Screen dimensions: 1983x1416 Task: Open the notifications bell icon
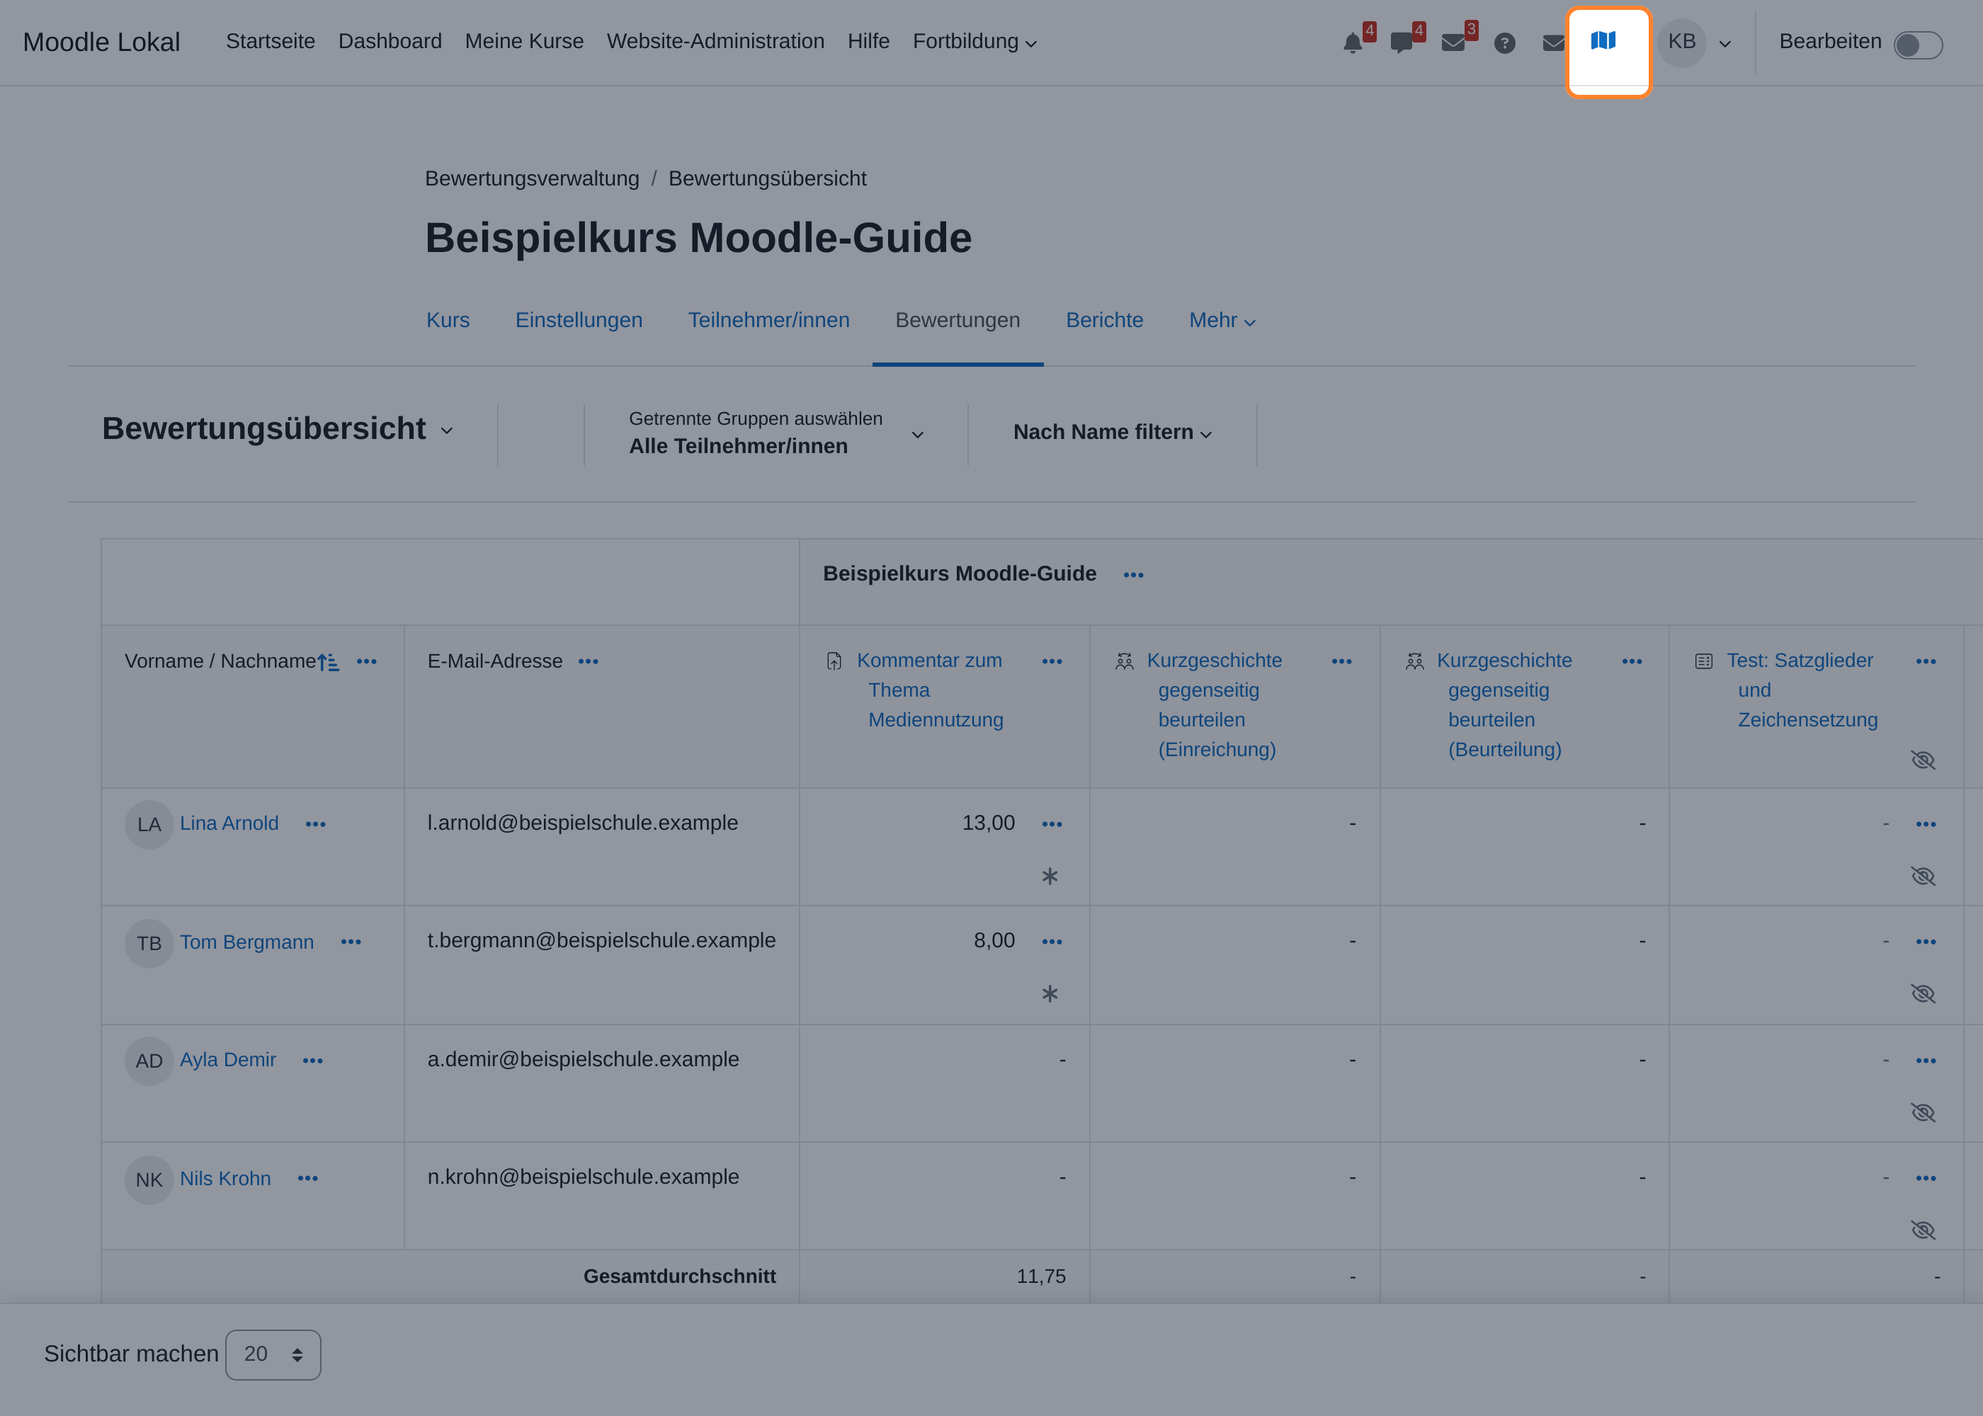1353,42
